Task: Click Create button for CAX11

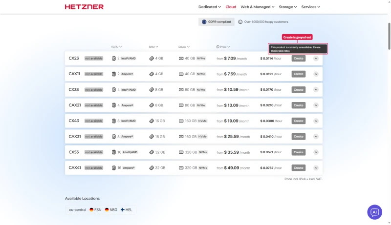Action: click(299, 74)
